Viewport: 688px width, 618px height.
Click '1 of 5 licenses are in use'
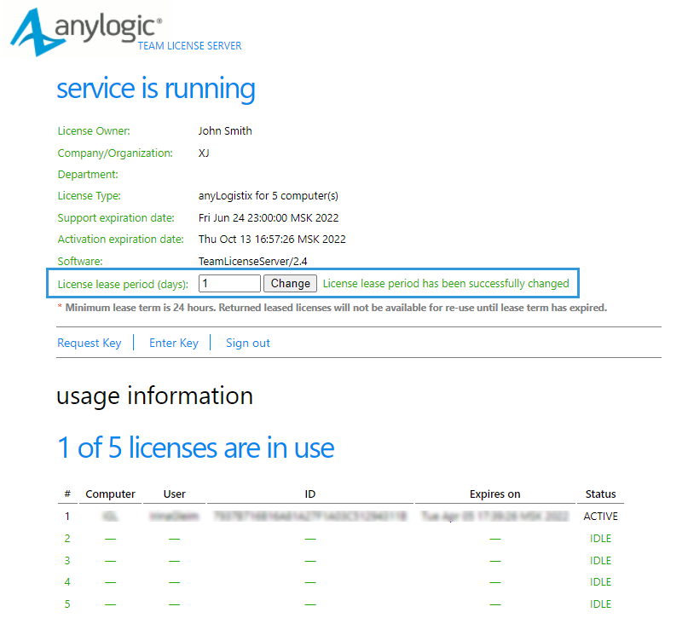(x=196, y=448)
